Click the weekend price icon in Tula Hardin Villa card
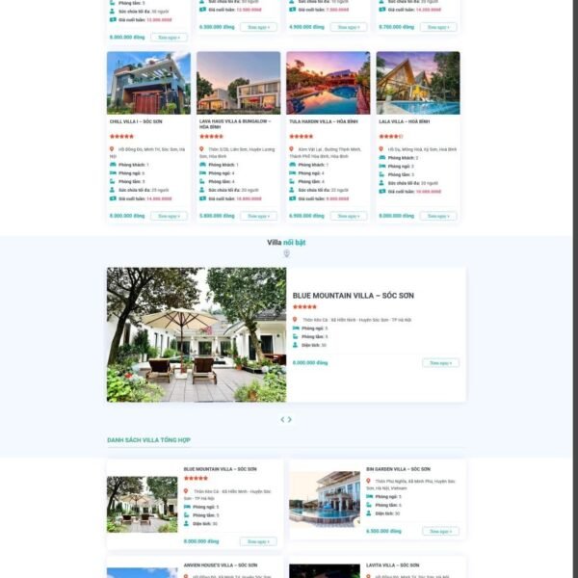Viewport: 578px width, 578px height. click(292, 198)
